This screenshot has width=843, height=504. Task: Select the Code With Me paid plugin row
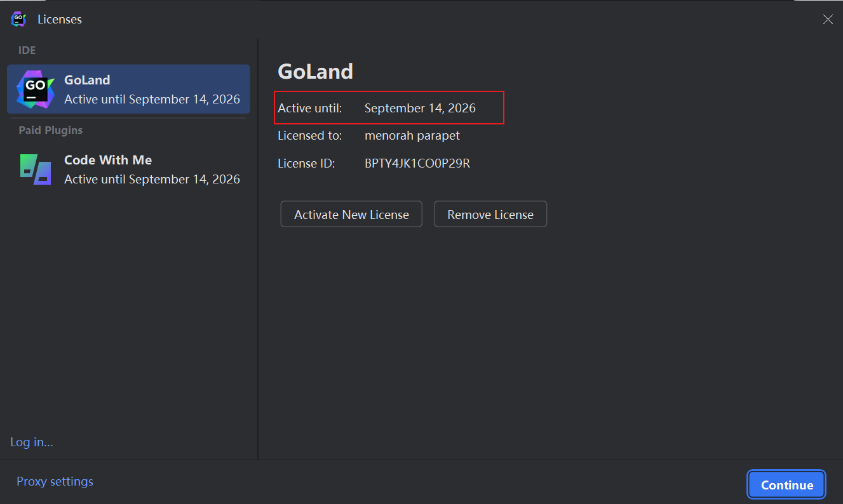tap(128, 169)
